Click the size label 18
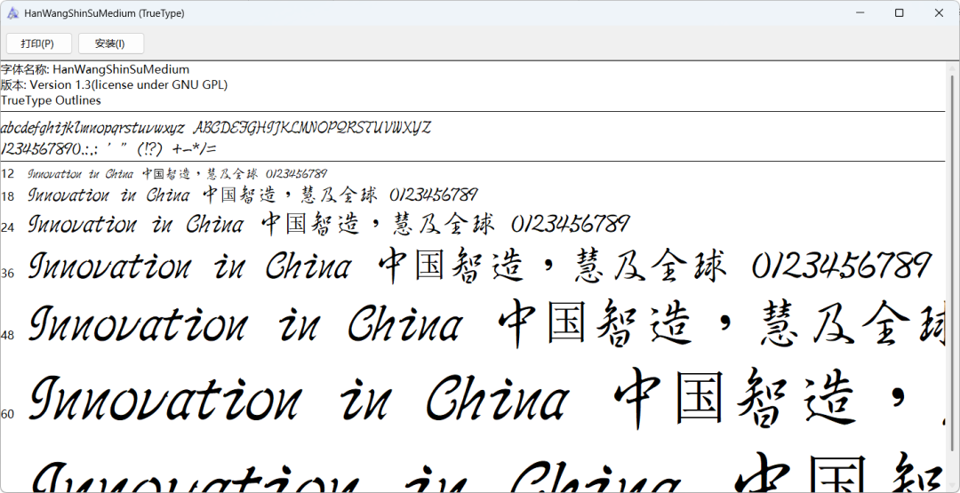The width and height of the screenshot is (960, 493). [7, 196]
